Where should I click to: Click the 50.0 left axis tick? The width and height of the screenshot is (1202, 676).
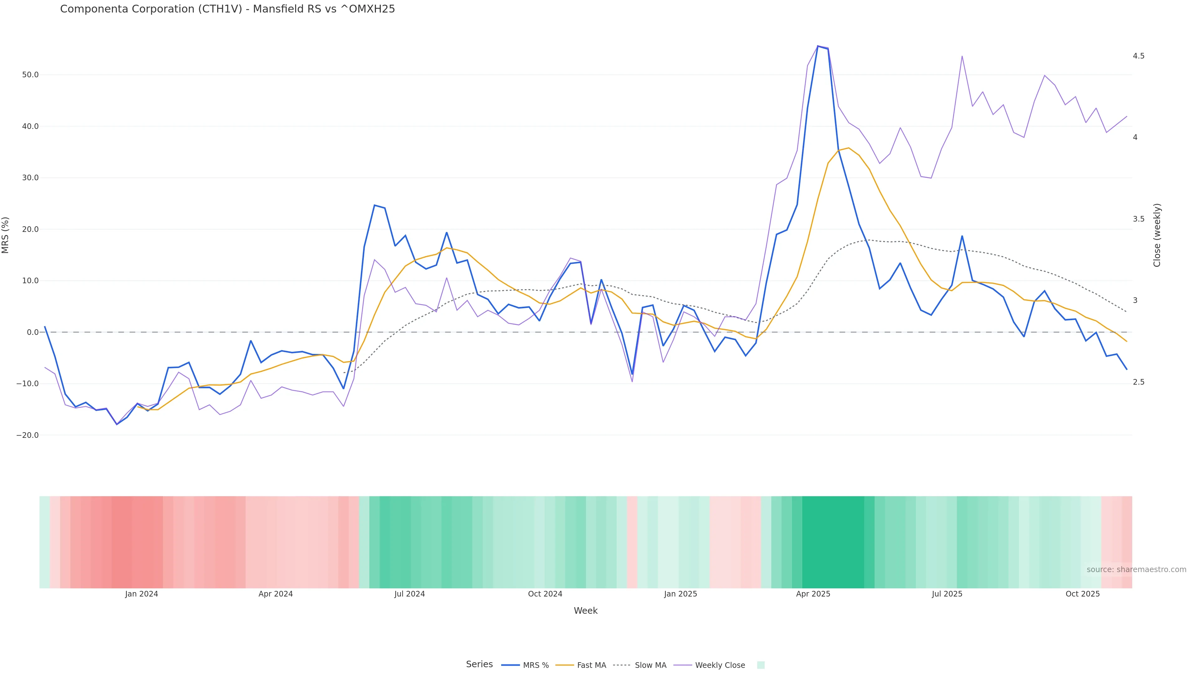click(x=30, y=75)
